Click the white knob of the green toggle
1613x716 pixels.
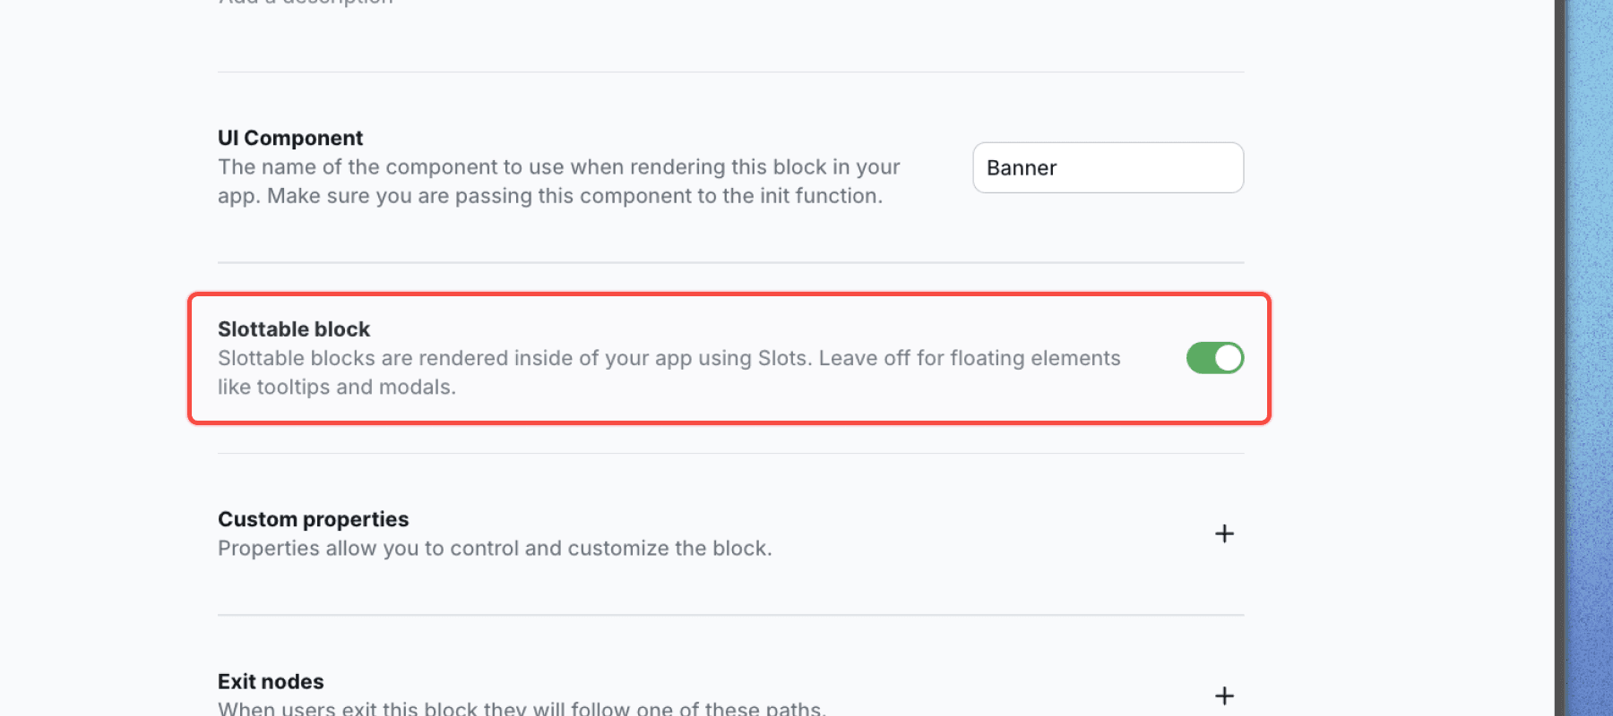[1229, 358]
